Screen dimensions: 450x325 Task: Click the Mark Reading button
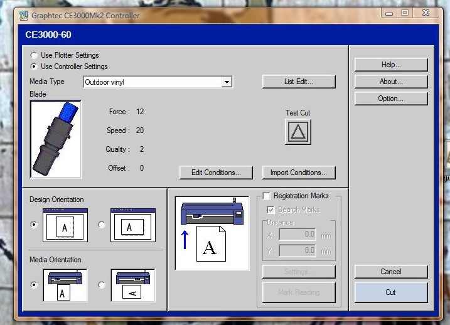click(299, 292)
